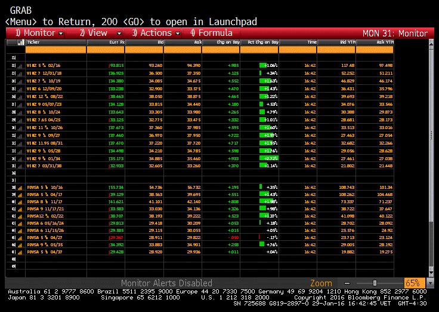Expand the Actions dropdown arrow
This screenshot has height=312, width=439.
tap(178, 33)
